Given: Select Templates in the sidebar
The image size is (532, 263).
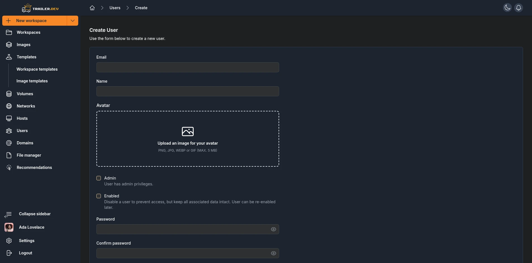Looking at the screenshot, I should point(40,57).
